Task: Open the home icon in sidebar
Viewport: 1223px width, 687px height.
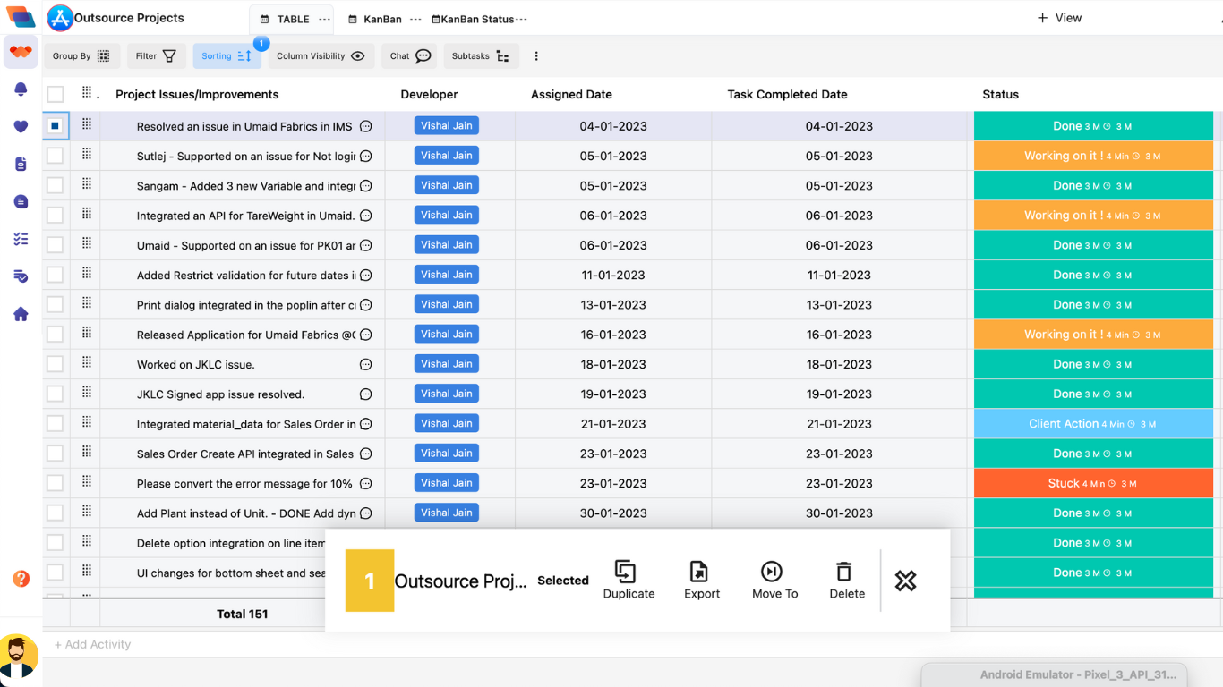Action: (x=21, y=314)
